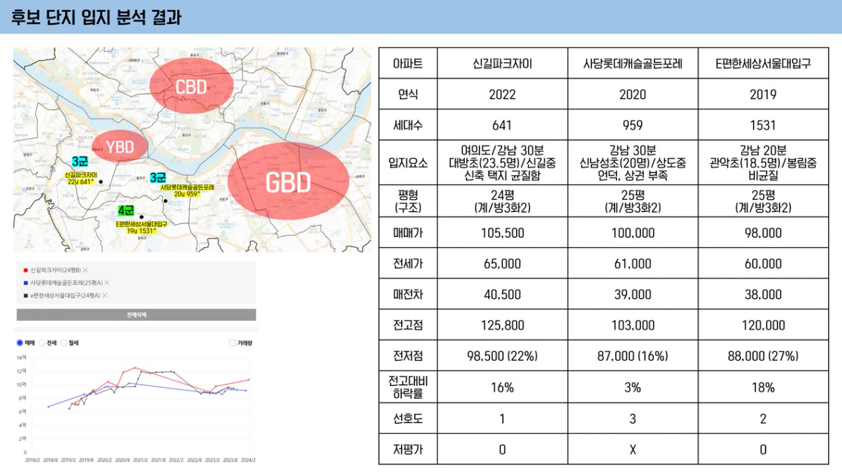Image resolution: width=842 pixels, height=473 pixels.
Task: Select the 전세 radio button
Action: pos(41,343)
